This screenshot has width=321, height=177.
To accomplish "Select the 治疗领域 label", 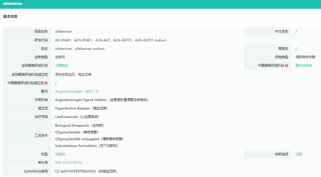I will click(x=41, y=116).
